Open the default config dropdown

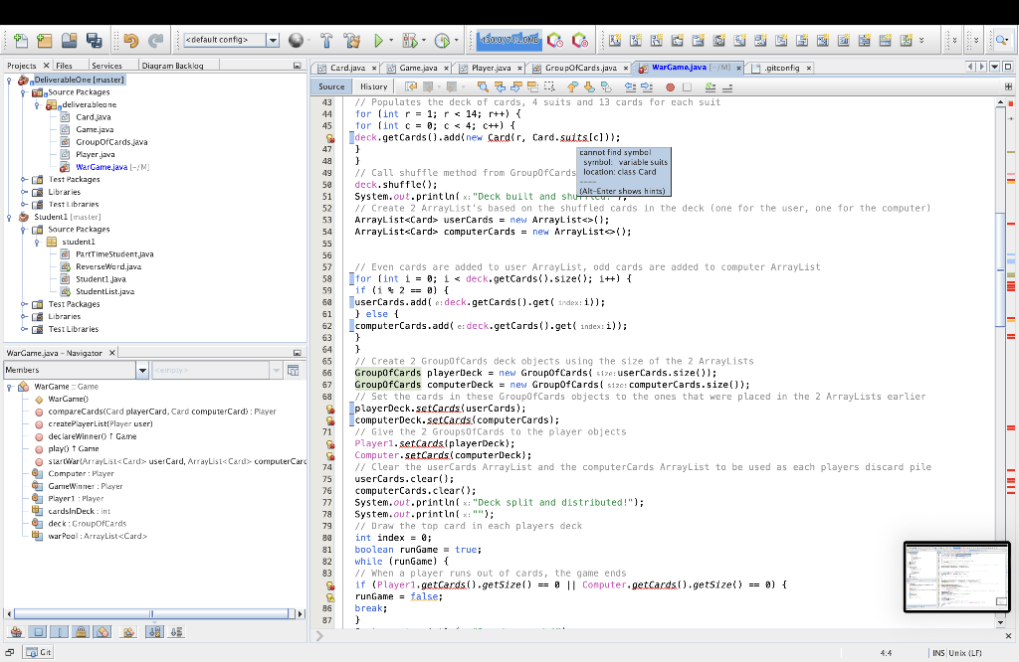click(272, 41)
